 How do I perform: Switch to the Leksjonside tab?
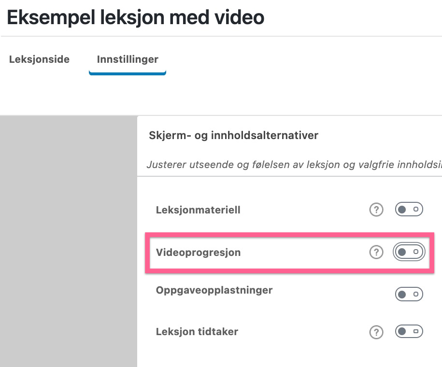click(39, 59)
